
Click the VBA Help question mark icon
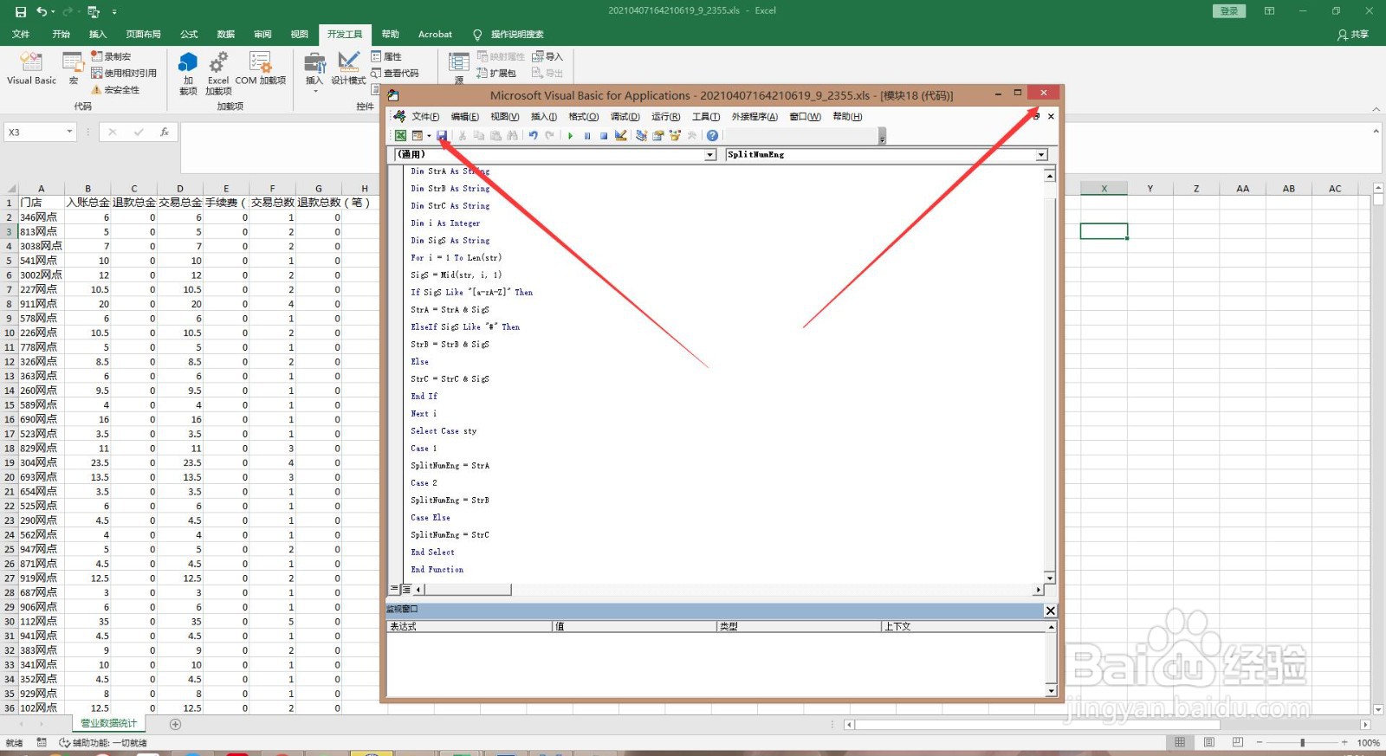click(712, 135)
